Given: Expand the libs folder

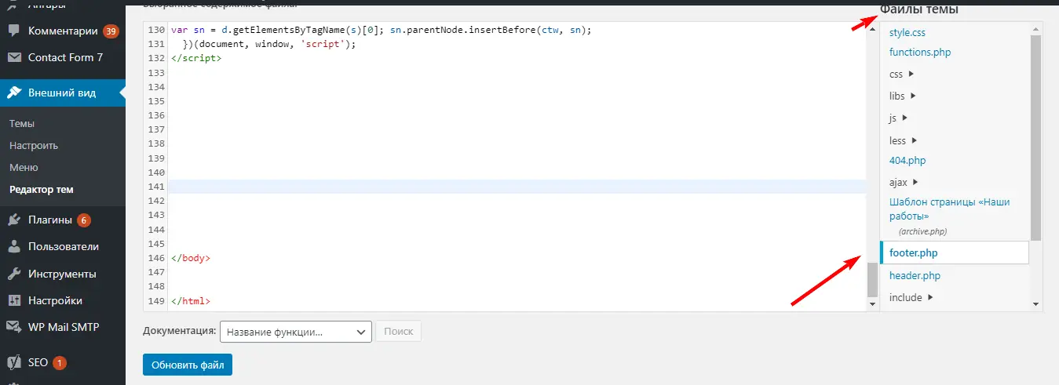Looking at the screenshot, I should [x=903, y=96].
